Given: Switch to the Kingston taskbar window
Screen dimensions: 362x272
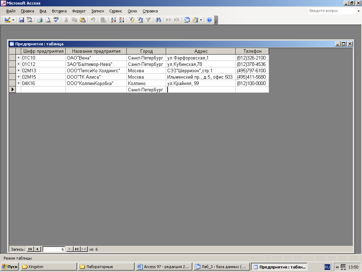Looking at the screenshot, I should 48,267.
